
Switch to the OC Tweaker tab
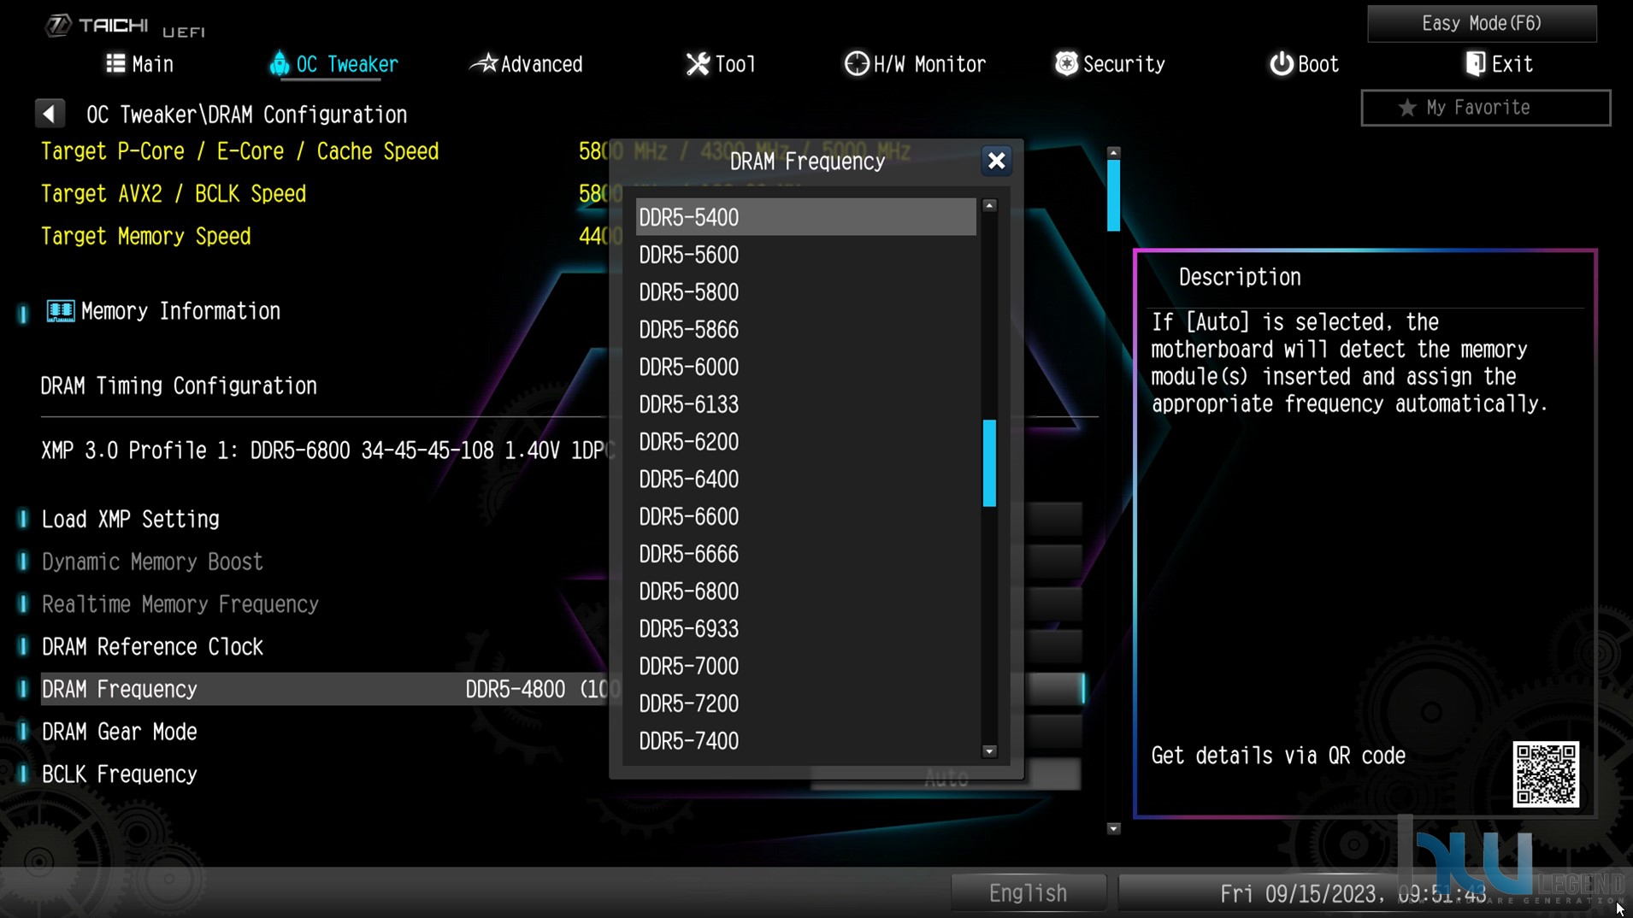333,64
